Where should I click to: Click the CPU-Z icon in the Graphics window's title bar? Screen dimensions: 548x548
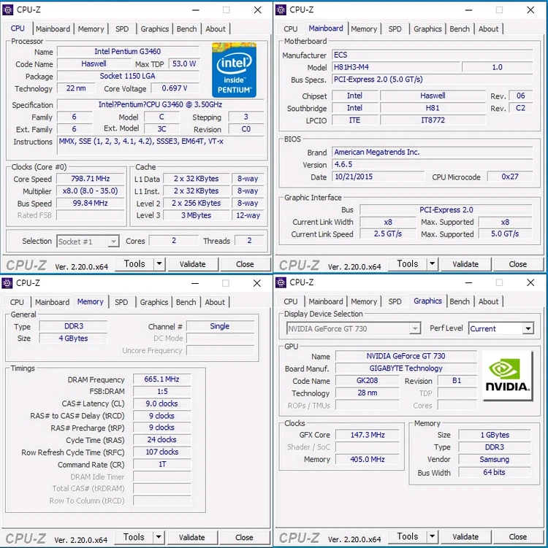coord(281,282)
